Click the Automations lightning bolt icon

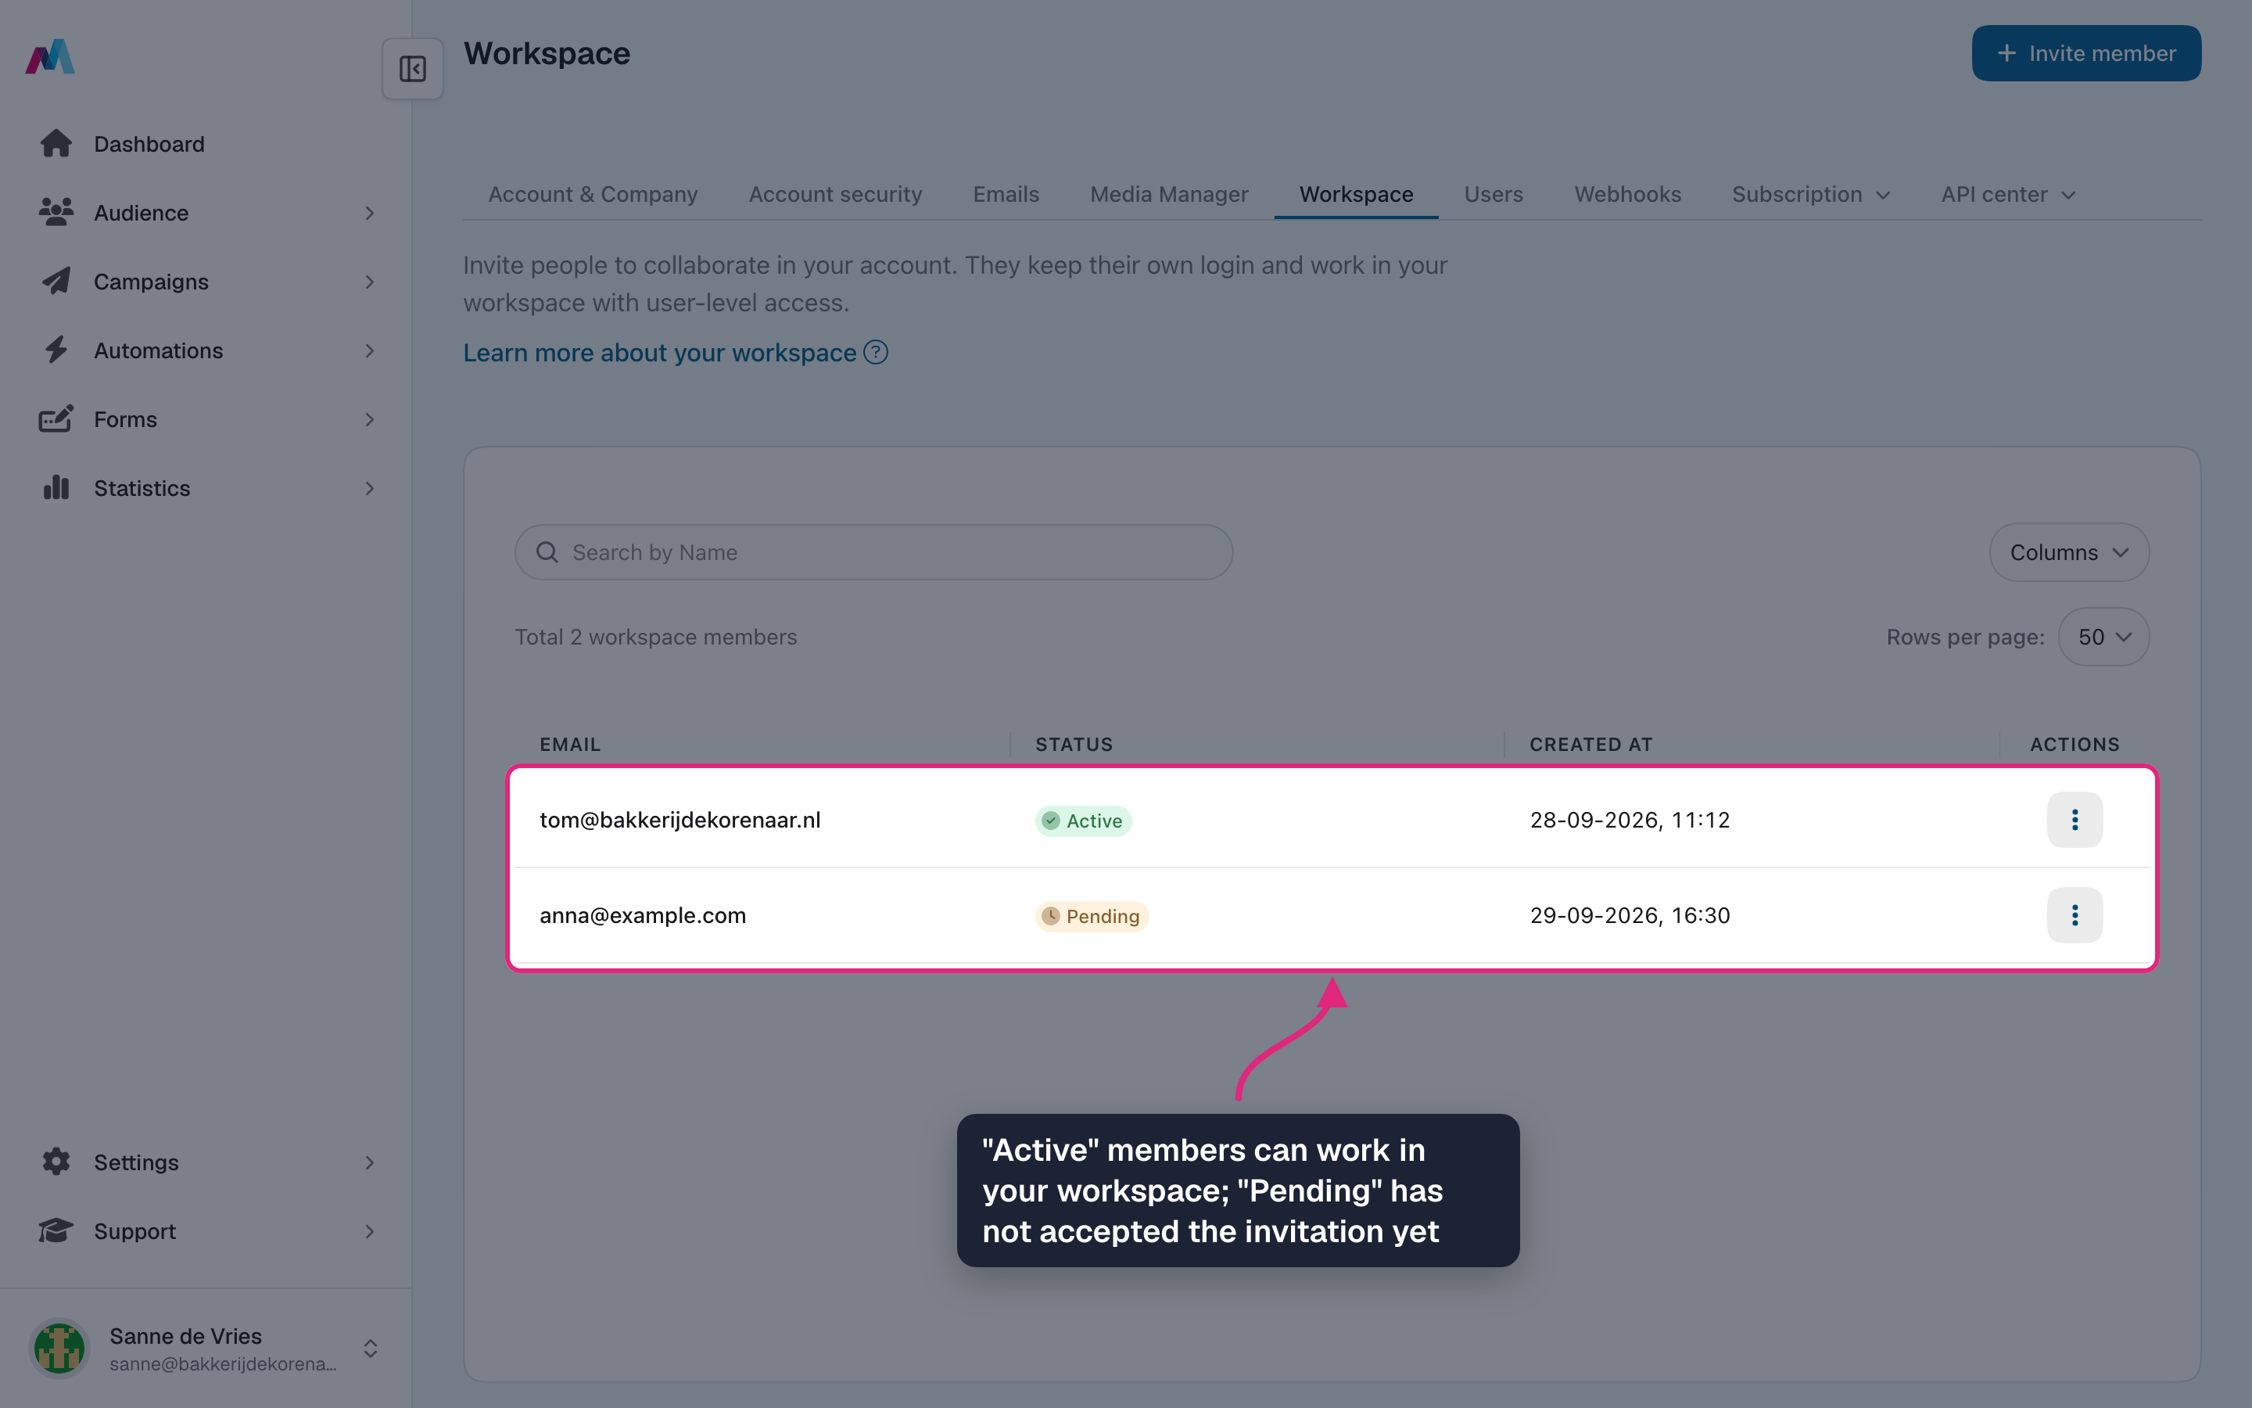[56, 350]
